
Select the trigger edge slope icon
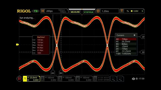pos(128,11)
